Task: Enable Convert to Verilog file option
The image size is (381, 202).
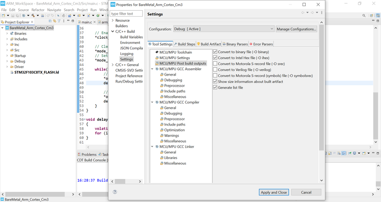Action: pyautogui.click(x=215, y=70)
